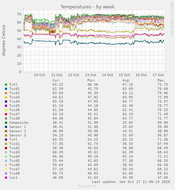Image resolution: width=175 pixels, height=190 pixels.
Task: Click the 'Last update' timestamp line
Action: coord(131,182)
